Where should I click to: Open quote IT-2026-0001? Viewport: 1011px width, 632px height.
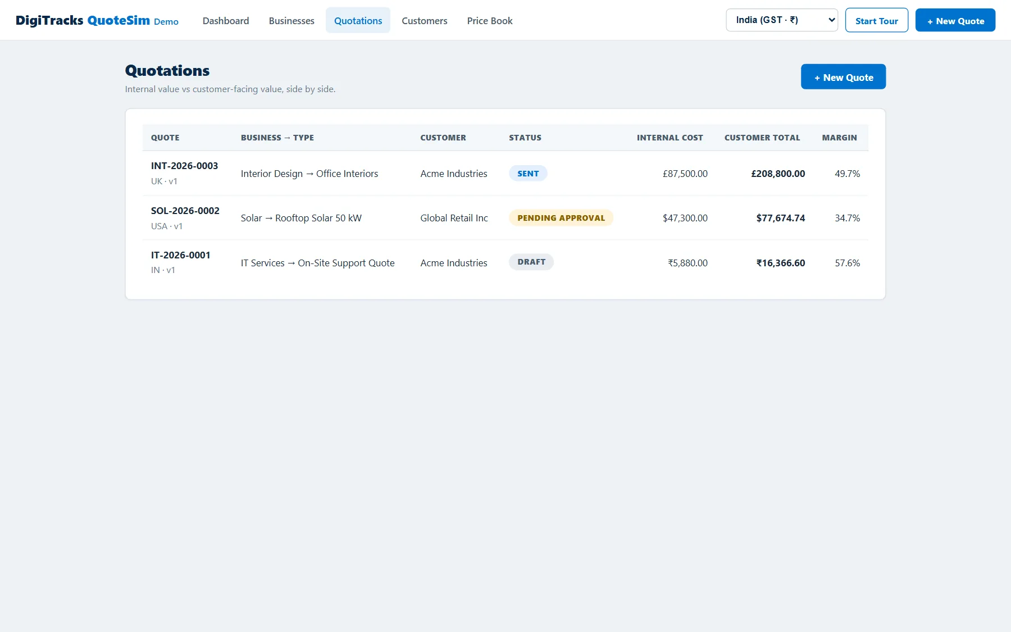181,255
